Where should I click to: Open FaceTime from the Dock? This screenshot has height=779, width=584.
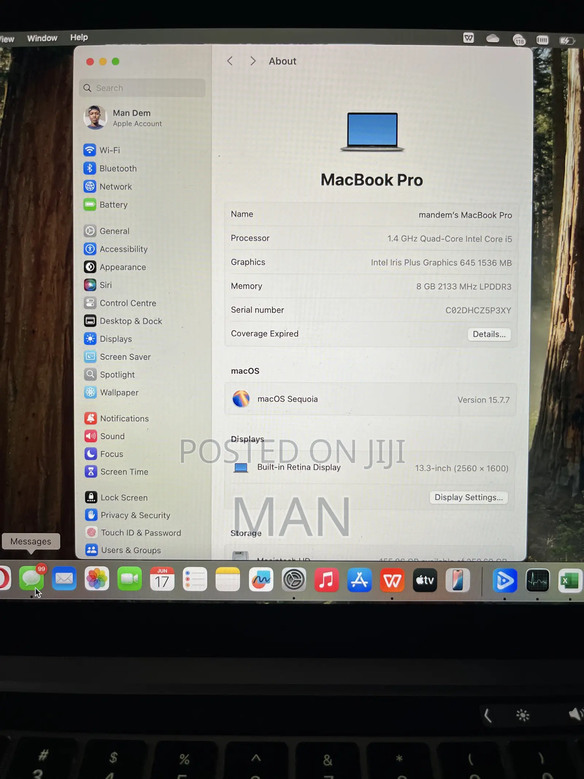click(x=130, y=579)
